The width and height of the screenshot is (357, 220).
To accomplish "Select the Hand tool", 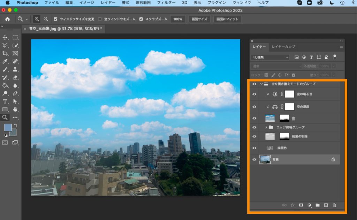I will [x=15, y=109].
